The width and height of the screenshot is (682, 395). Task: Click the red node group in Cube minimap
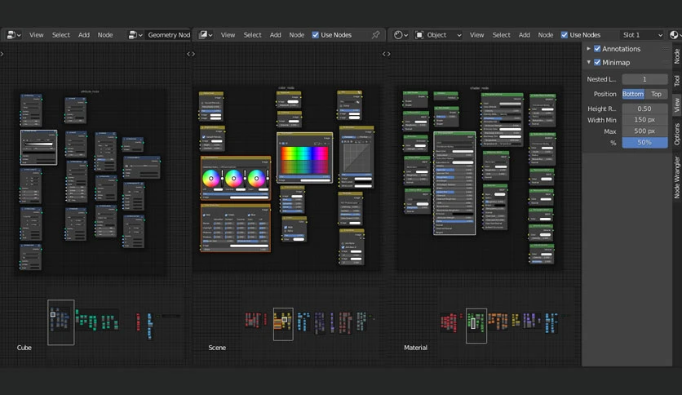coord(139,322)
